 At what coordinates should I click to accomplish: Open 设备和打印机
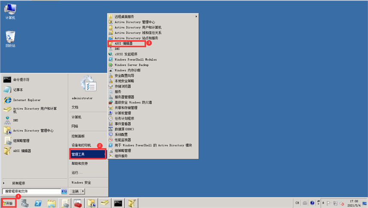(88, 145)
